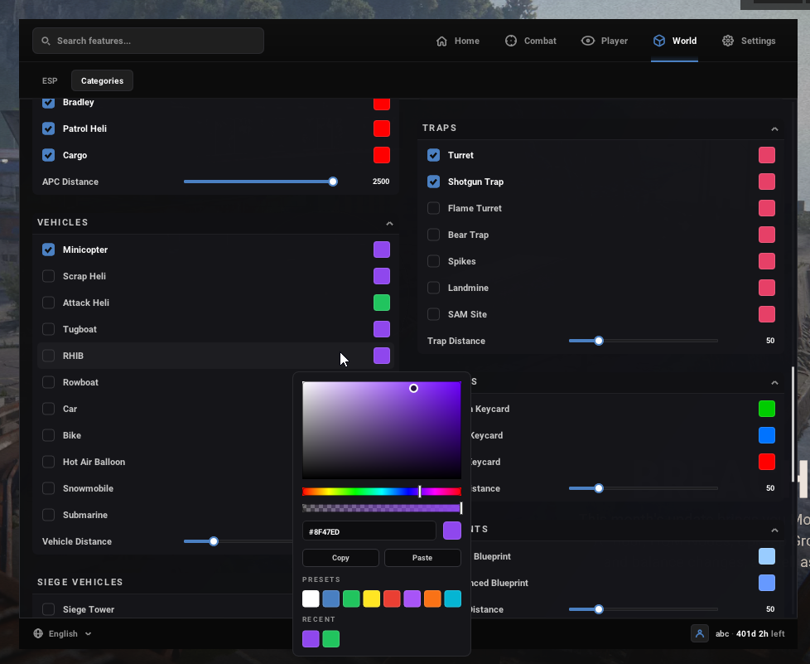Click the APC Distance slider handle
Image resolution: width=810 pixels, height=664 pixels.
333,182
